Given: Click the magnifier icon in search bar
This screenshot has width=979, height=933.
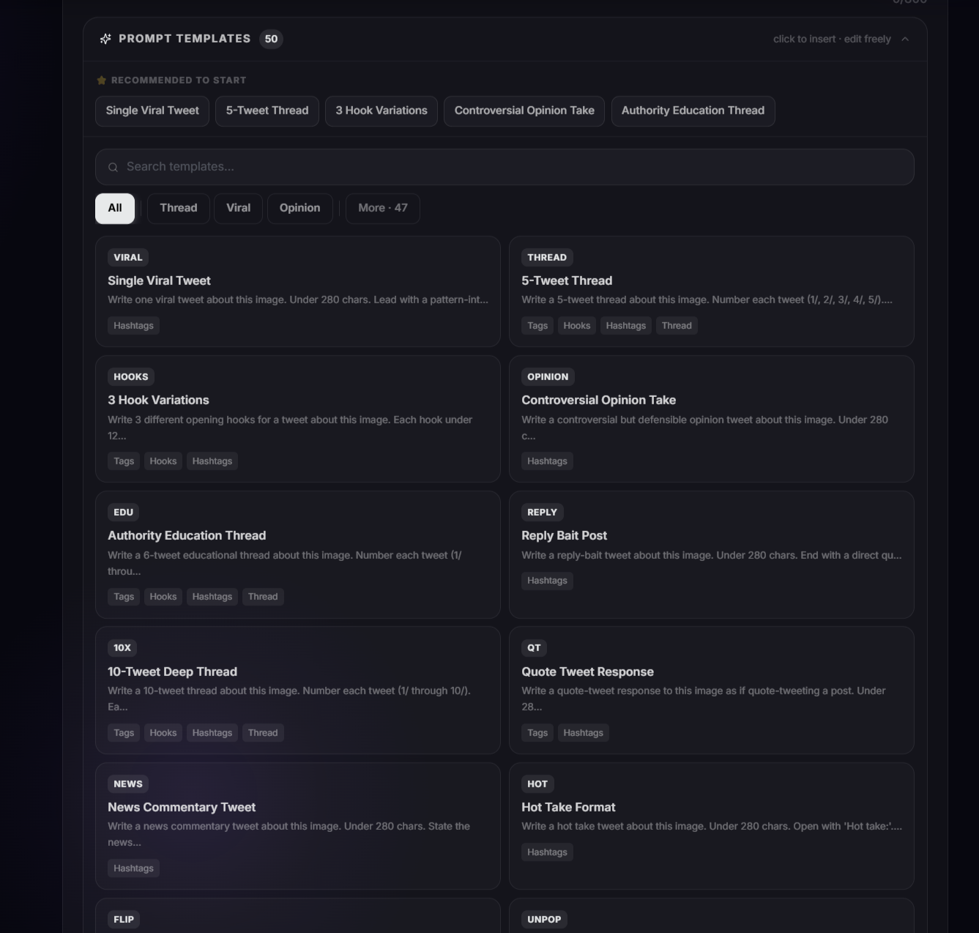Looking at the screenshot, I should [x=113, y=167].
